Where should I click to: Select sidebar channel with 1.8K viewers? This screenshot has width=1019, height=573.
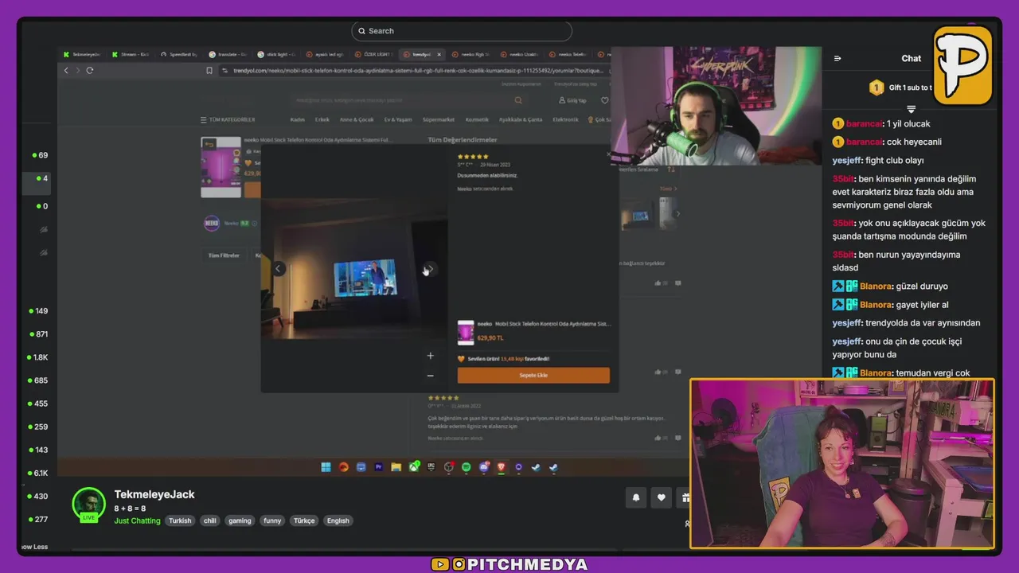[x=37, y=357]
